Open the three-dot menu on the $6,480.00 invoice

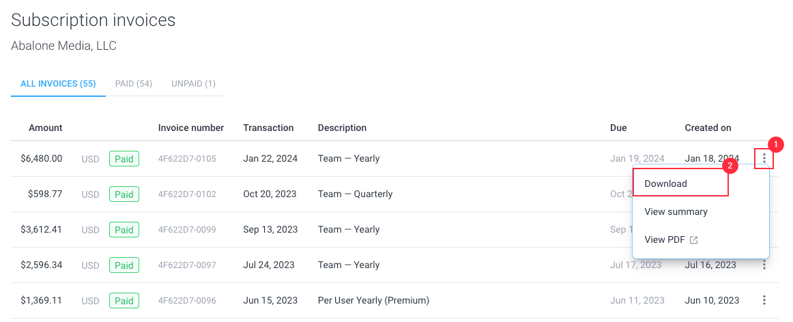click(x=764, y=159)
